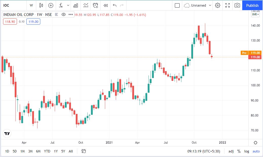This screenshot has width=263, height=157.
Task: Open the create alert clock icon
Action: [96, 5]
